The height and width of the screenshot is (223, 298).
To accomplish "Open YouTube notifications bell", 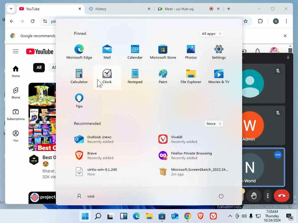I will [x=258, y=51].
